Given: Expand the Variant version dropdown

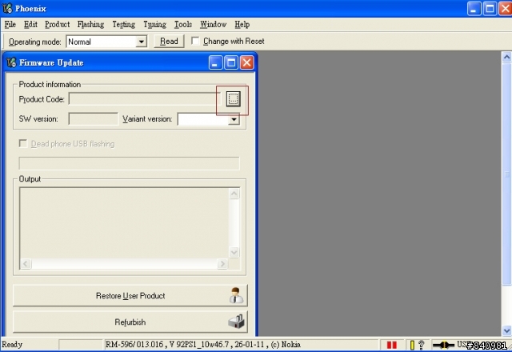Looking at the screenshot, I should tap(234, 119).
